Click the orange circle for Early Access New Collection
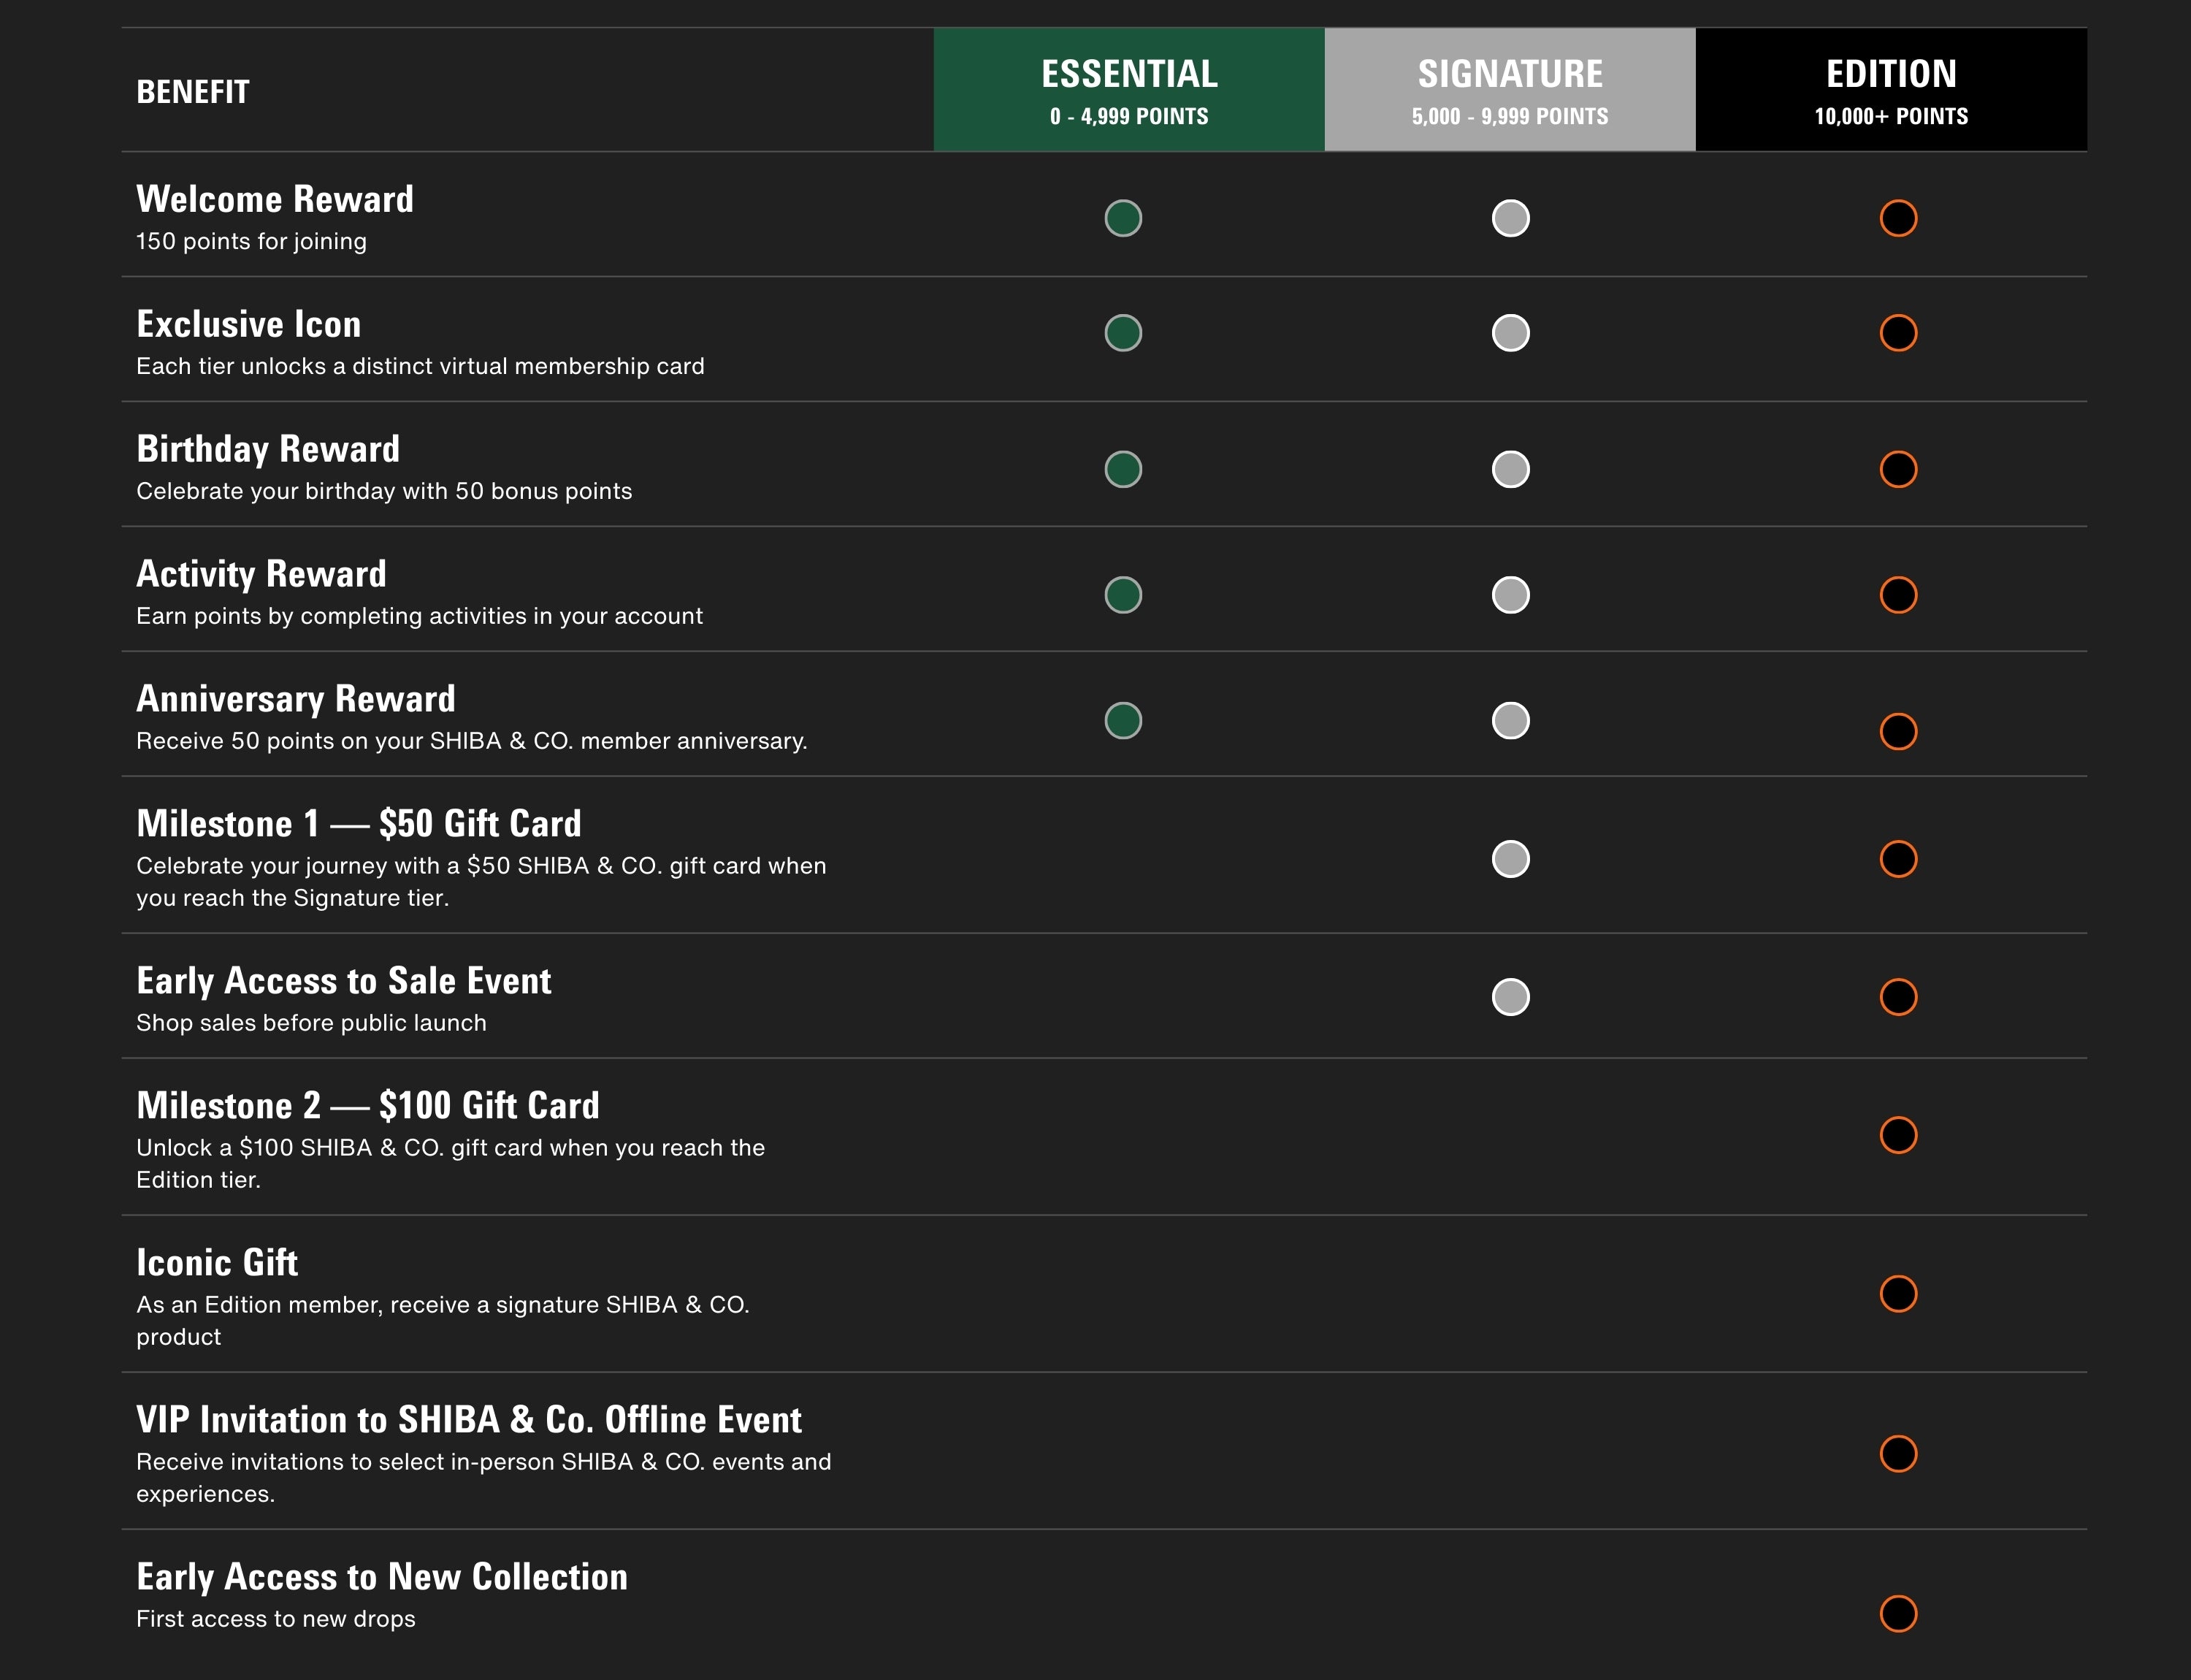The width and height of the screenshot is (2191, 1680). (x=1897, y=1613)
